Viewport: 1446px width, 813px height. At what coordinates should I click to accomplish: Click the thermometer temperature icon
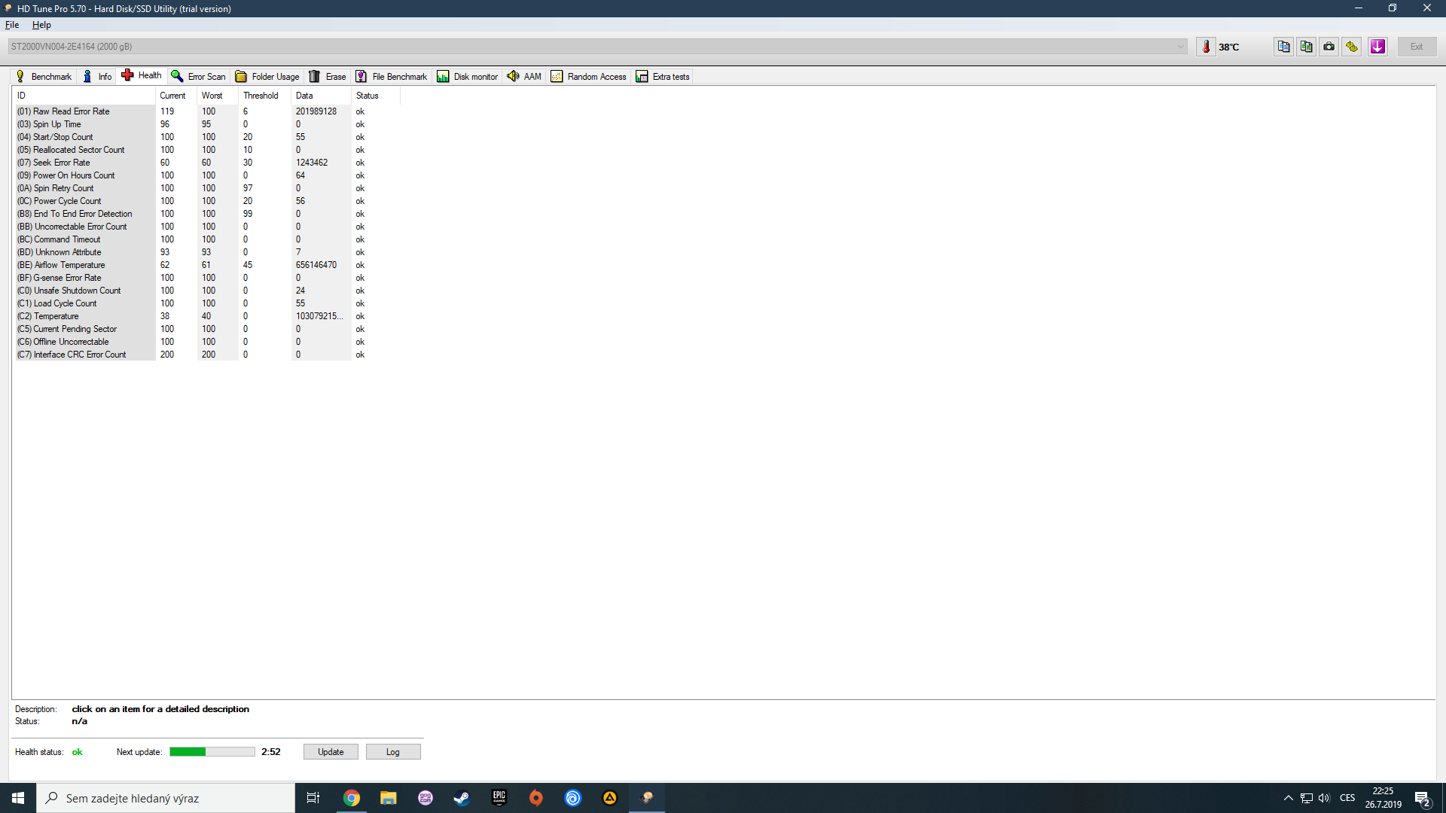tap(1206, 47)
